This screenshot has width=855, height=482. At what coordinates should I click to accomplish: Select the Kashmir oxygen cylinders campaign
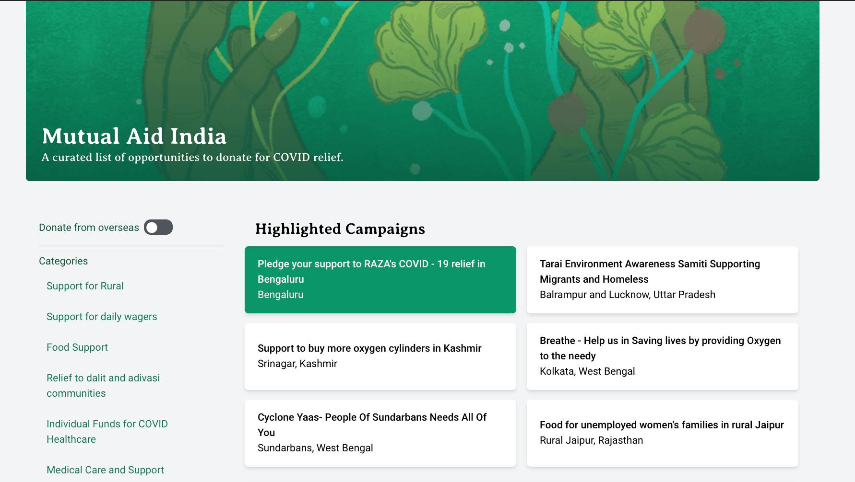[x=380, y=356]
